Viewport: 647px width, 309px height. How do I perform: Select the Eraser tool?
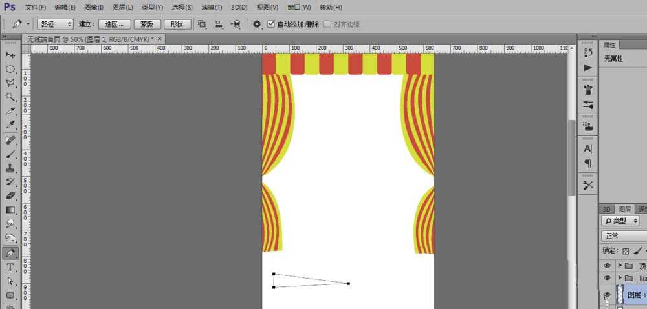pyautogui.click(x=10, y=195)
